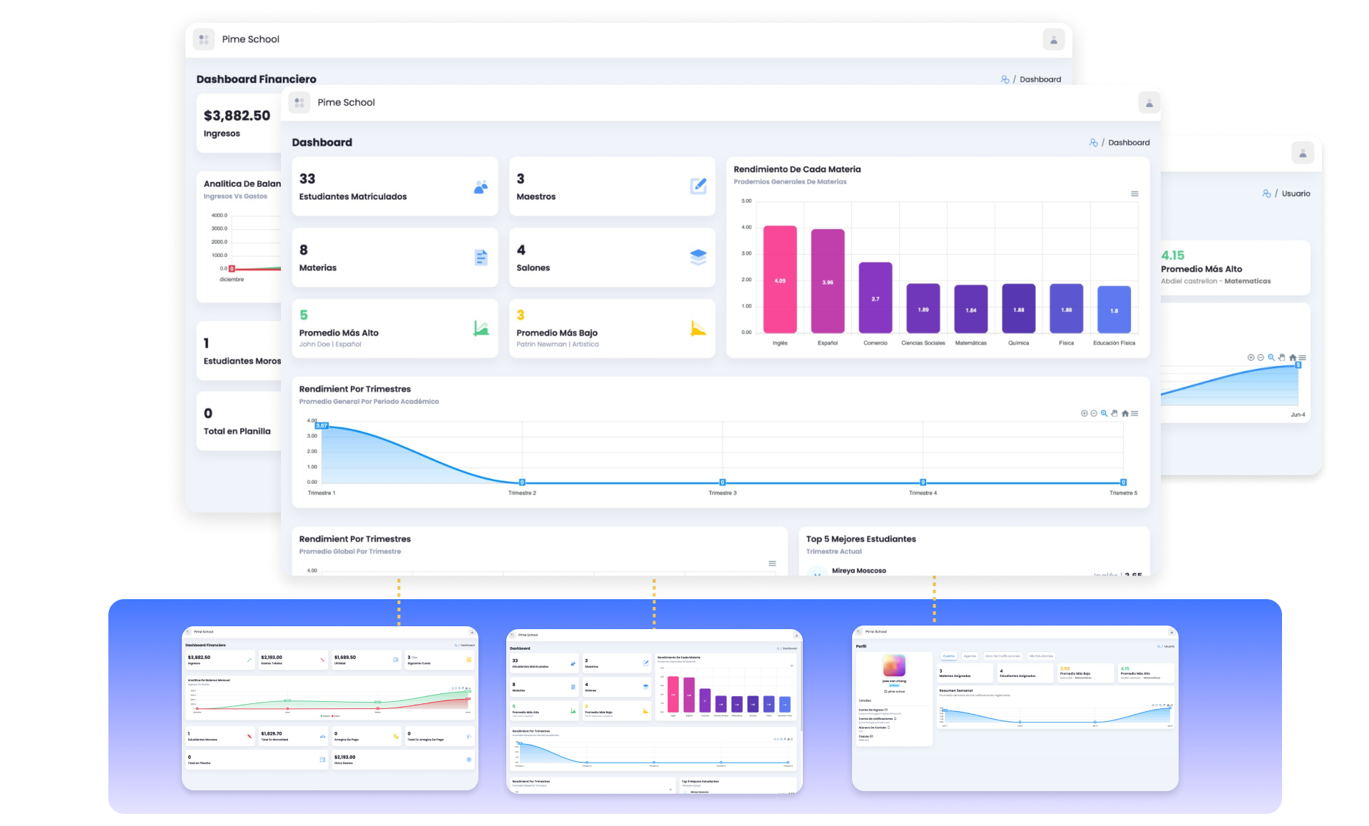Click the Pime School logo icon in front window
1369x826 pixels.
pyautogui.click(x=299, y=103)
